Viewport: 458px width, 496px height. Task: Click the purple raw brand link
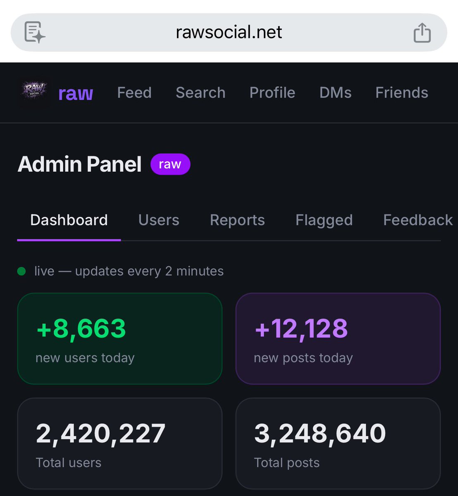pyautogui.click(x=76, y=93)
